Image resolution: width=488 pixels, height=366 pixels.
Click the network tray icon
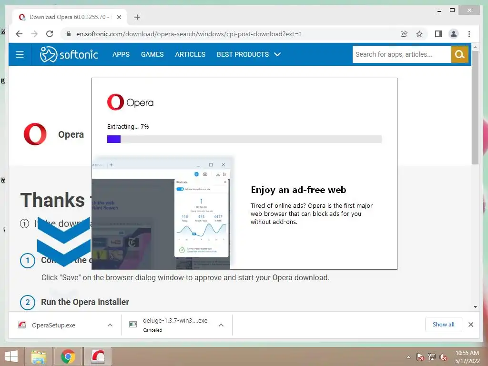click(x=432, y=357)
